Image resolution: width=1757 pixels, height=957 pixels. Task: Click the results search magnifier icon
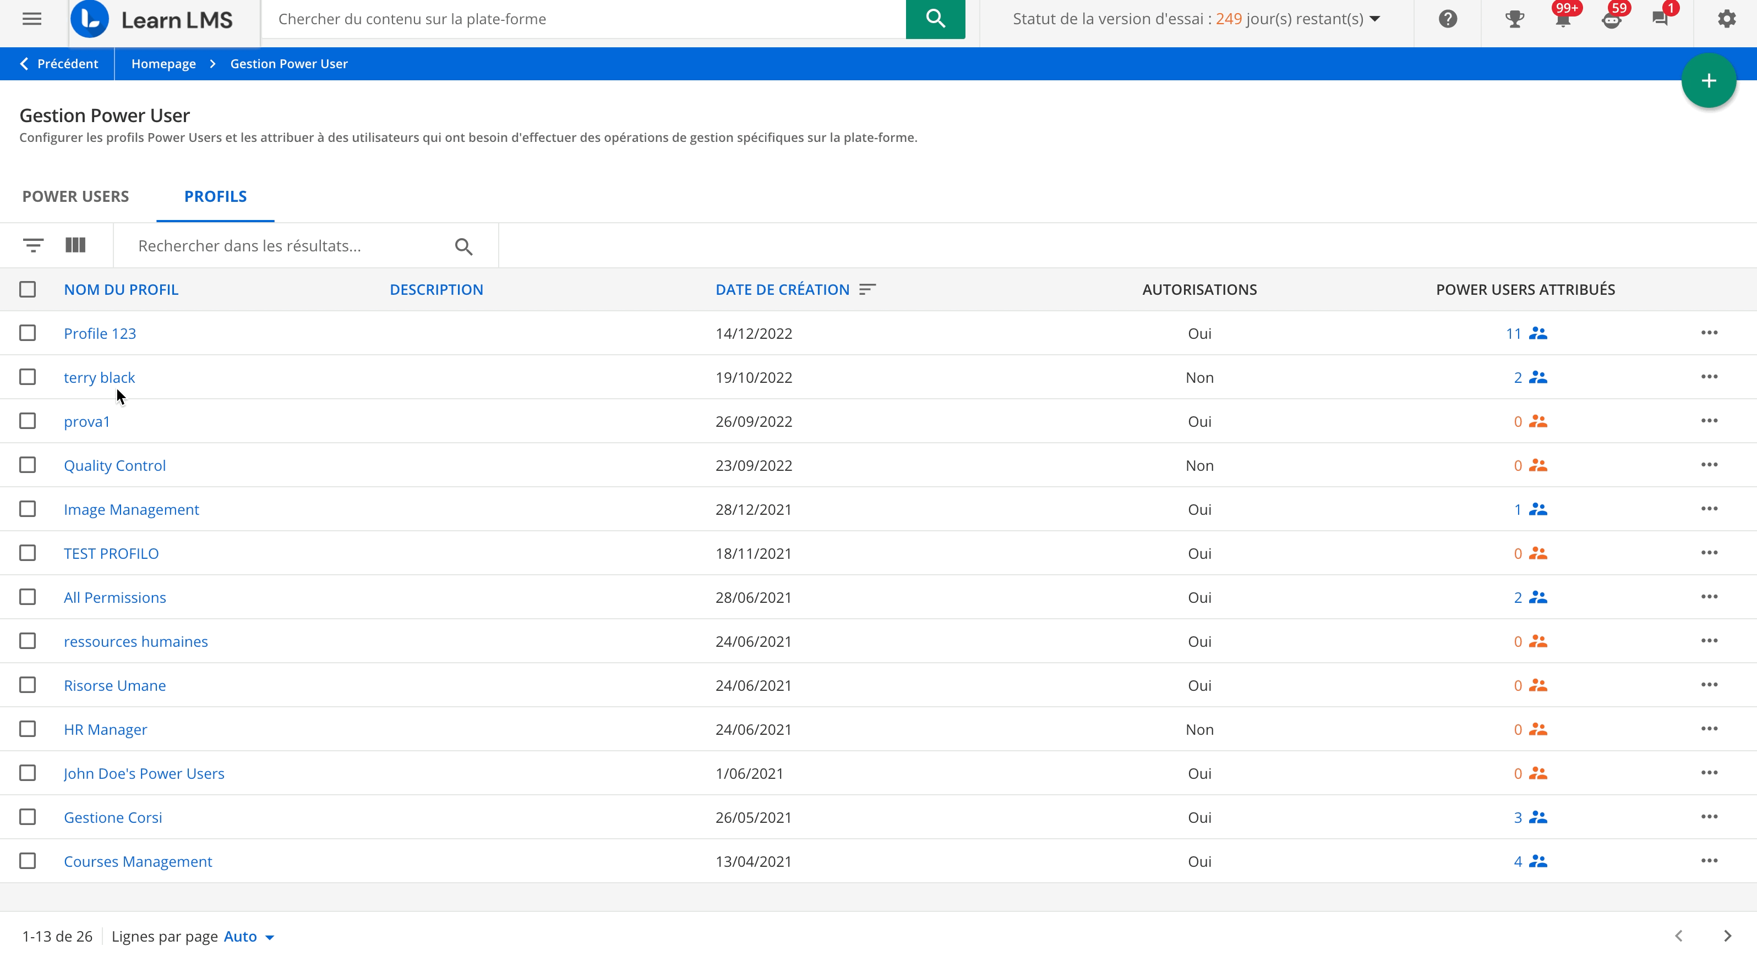463,247
